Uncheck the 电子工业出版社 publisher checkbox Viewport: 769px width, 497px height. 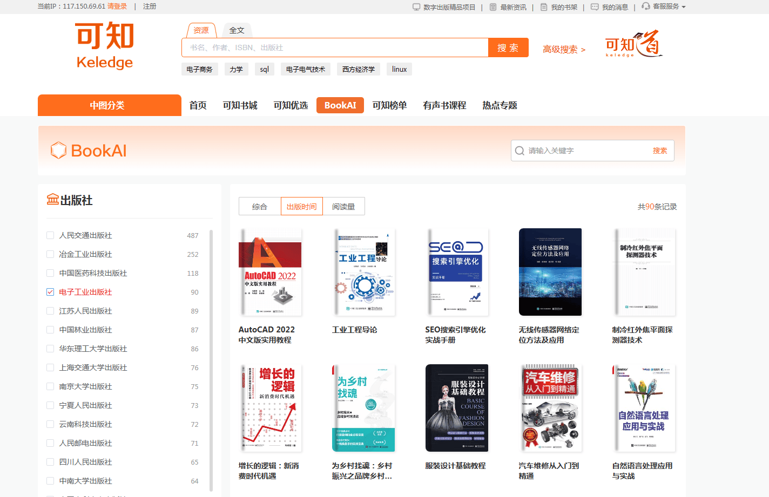pyautogui.click(x=50, y=292)
